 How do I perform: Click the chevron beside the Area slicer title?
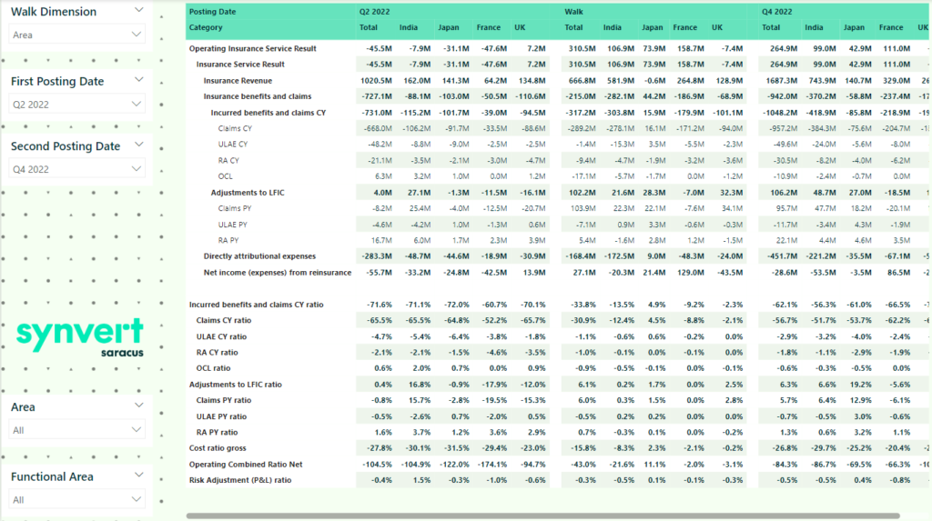coord(138,406)
